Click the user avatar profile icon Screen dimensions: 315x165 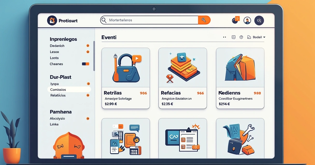point(247,20)
